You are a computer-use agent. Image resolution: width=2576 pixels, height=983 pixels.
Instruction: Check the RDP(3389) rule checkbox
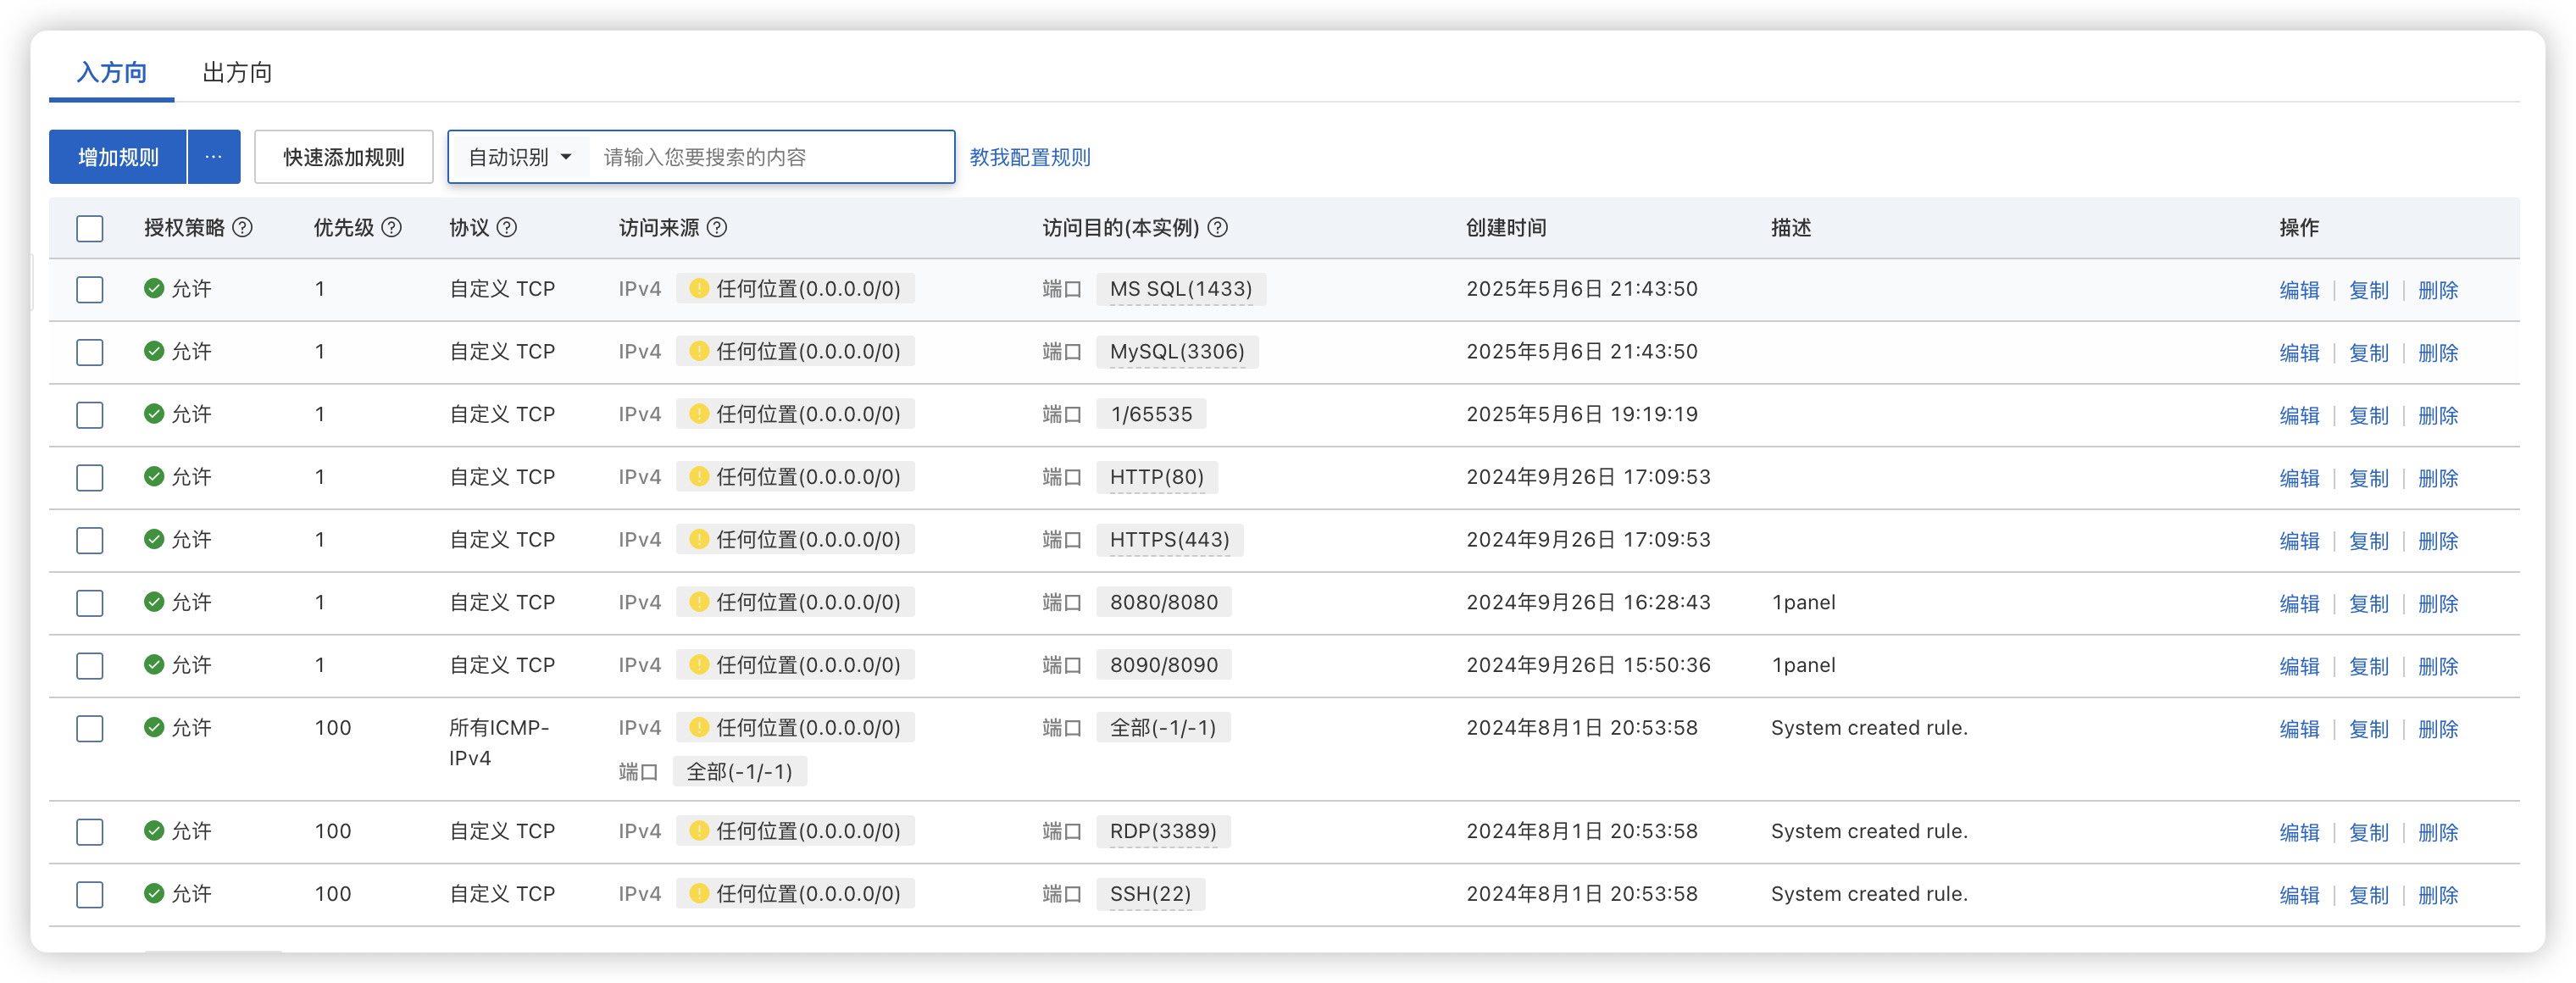(90, 832)
